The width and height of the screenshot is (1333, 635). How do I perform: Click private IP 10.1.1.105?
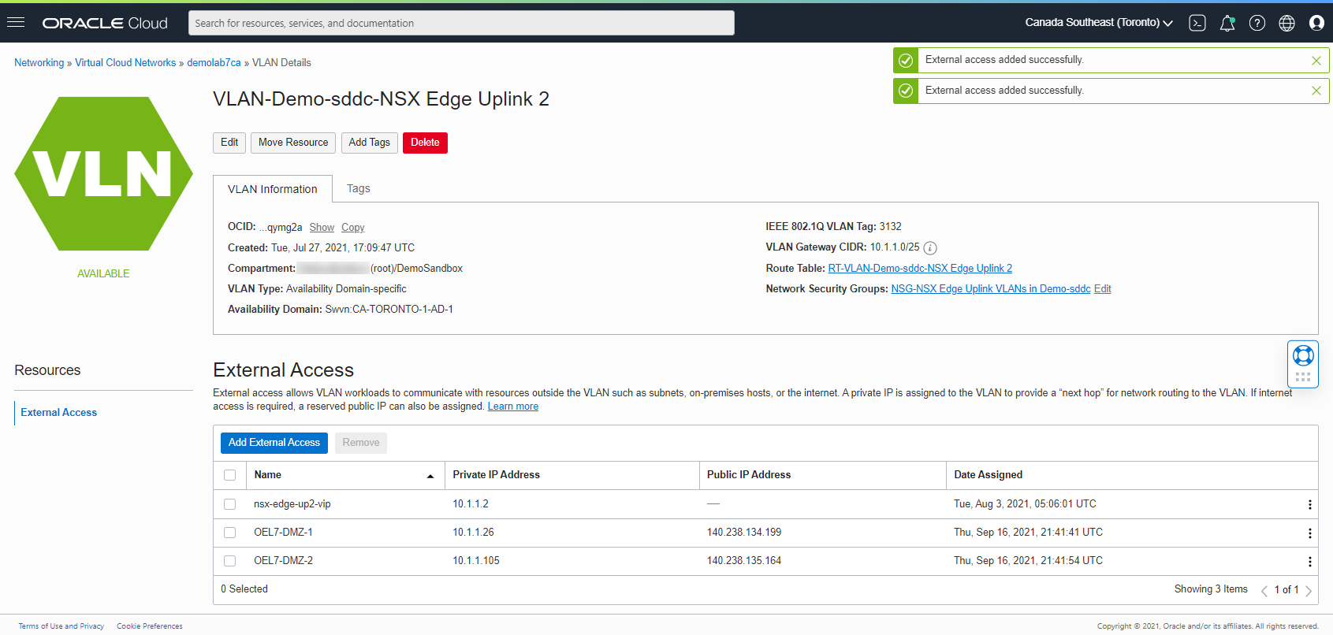(x=476, y=561)
